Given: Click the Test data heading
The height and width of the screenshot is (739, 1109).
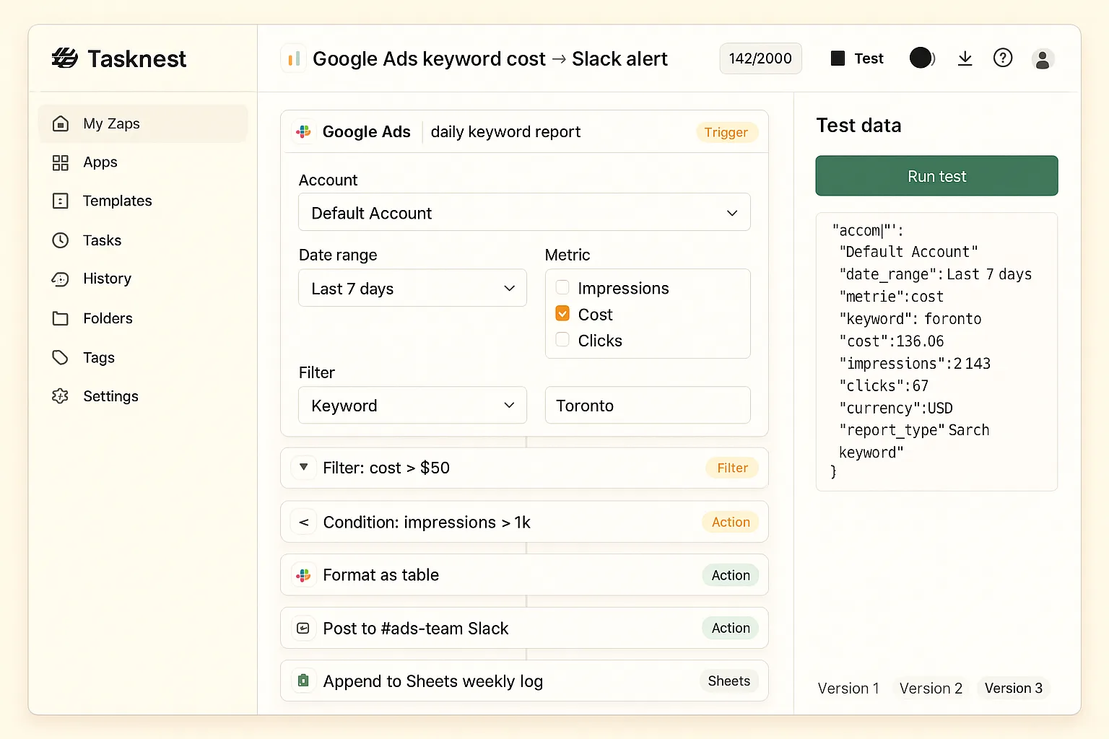Looking at the screenshot, I should (x=858, y=126).
